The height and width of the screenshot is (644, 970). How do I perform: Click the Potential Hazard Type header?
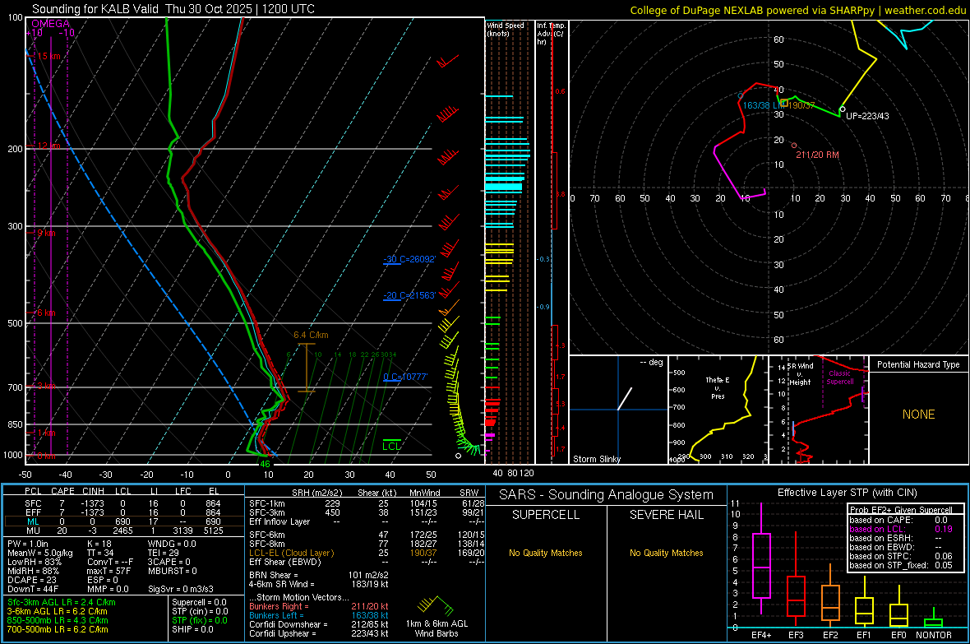[918, 364]
